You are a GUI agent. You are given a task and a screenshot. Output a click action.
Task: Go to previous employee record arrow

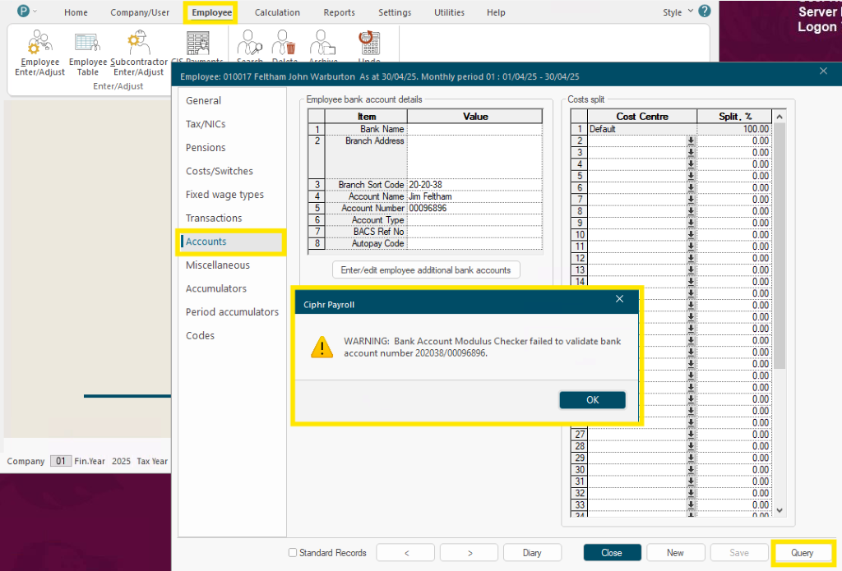coord(405,553)
